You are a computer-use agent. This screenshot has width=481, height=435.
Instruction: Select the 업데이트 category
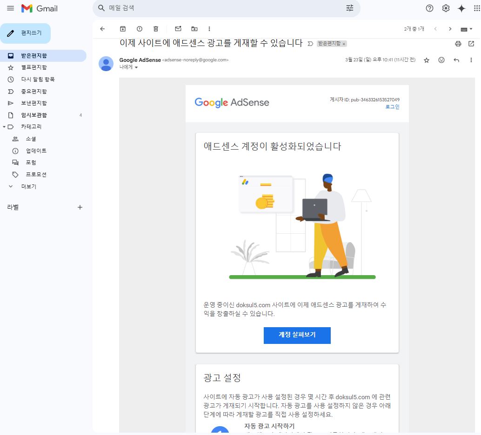[43, 151]
